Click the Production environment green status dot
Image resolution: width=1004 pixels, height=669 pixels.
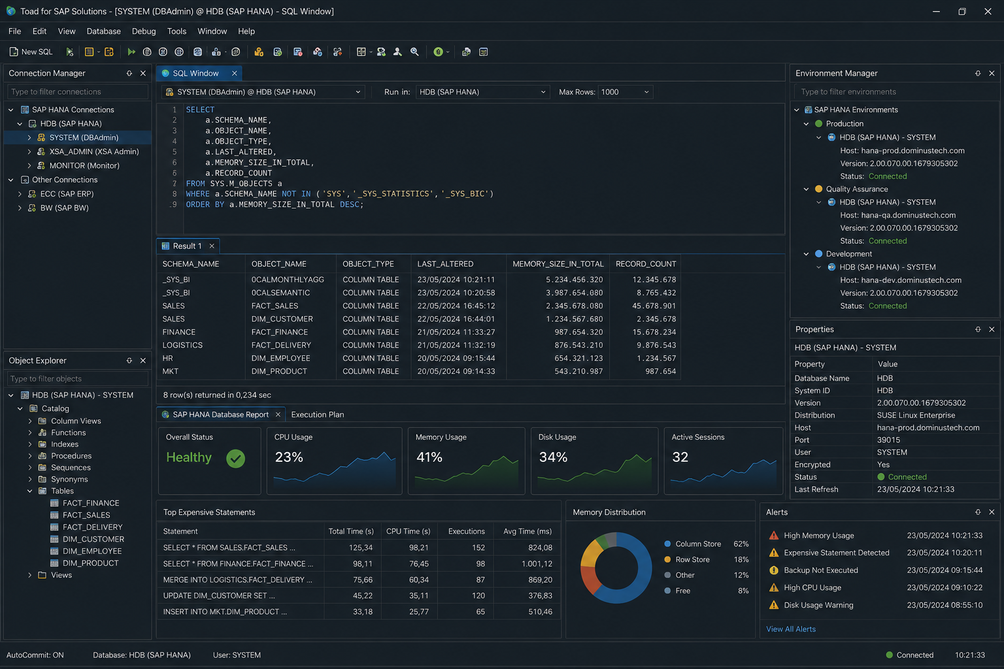818,123
